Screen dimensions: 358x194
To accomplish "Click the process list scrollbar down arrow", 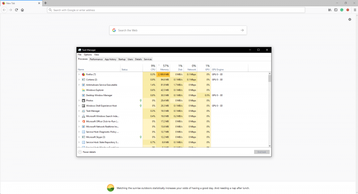I will [x=270, y=146].
